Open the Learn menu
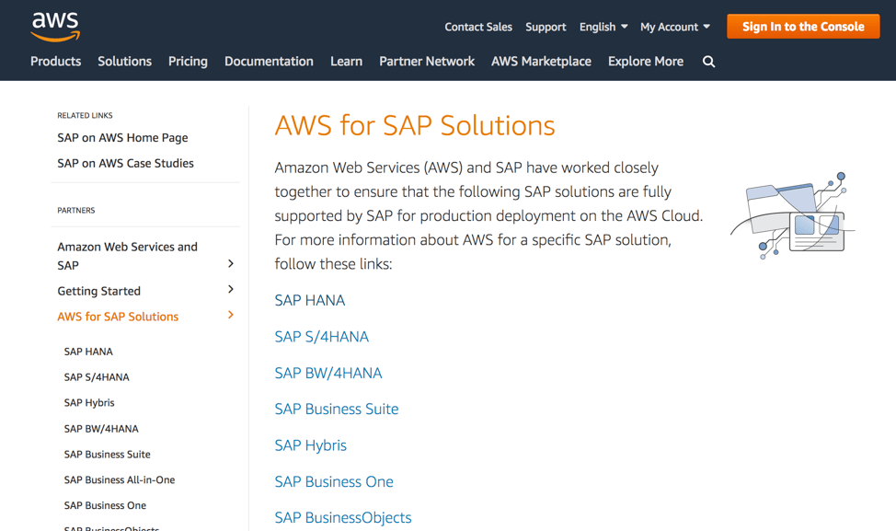The height and width of the screenshot is (531, 896). [346, 61]
